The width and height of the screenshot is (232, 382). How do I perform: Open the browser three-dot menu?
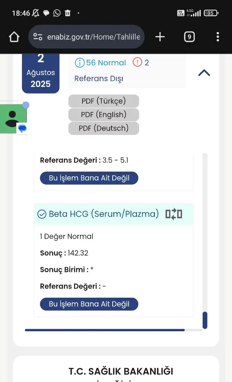click(217, 37)
